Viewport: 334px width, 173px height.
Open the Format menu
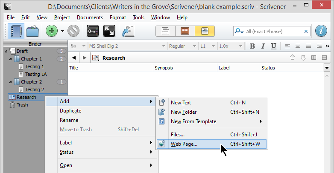117,17
